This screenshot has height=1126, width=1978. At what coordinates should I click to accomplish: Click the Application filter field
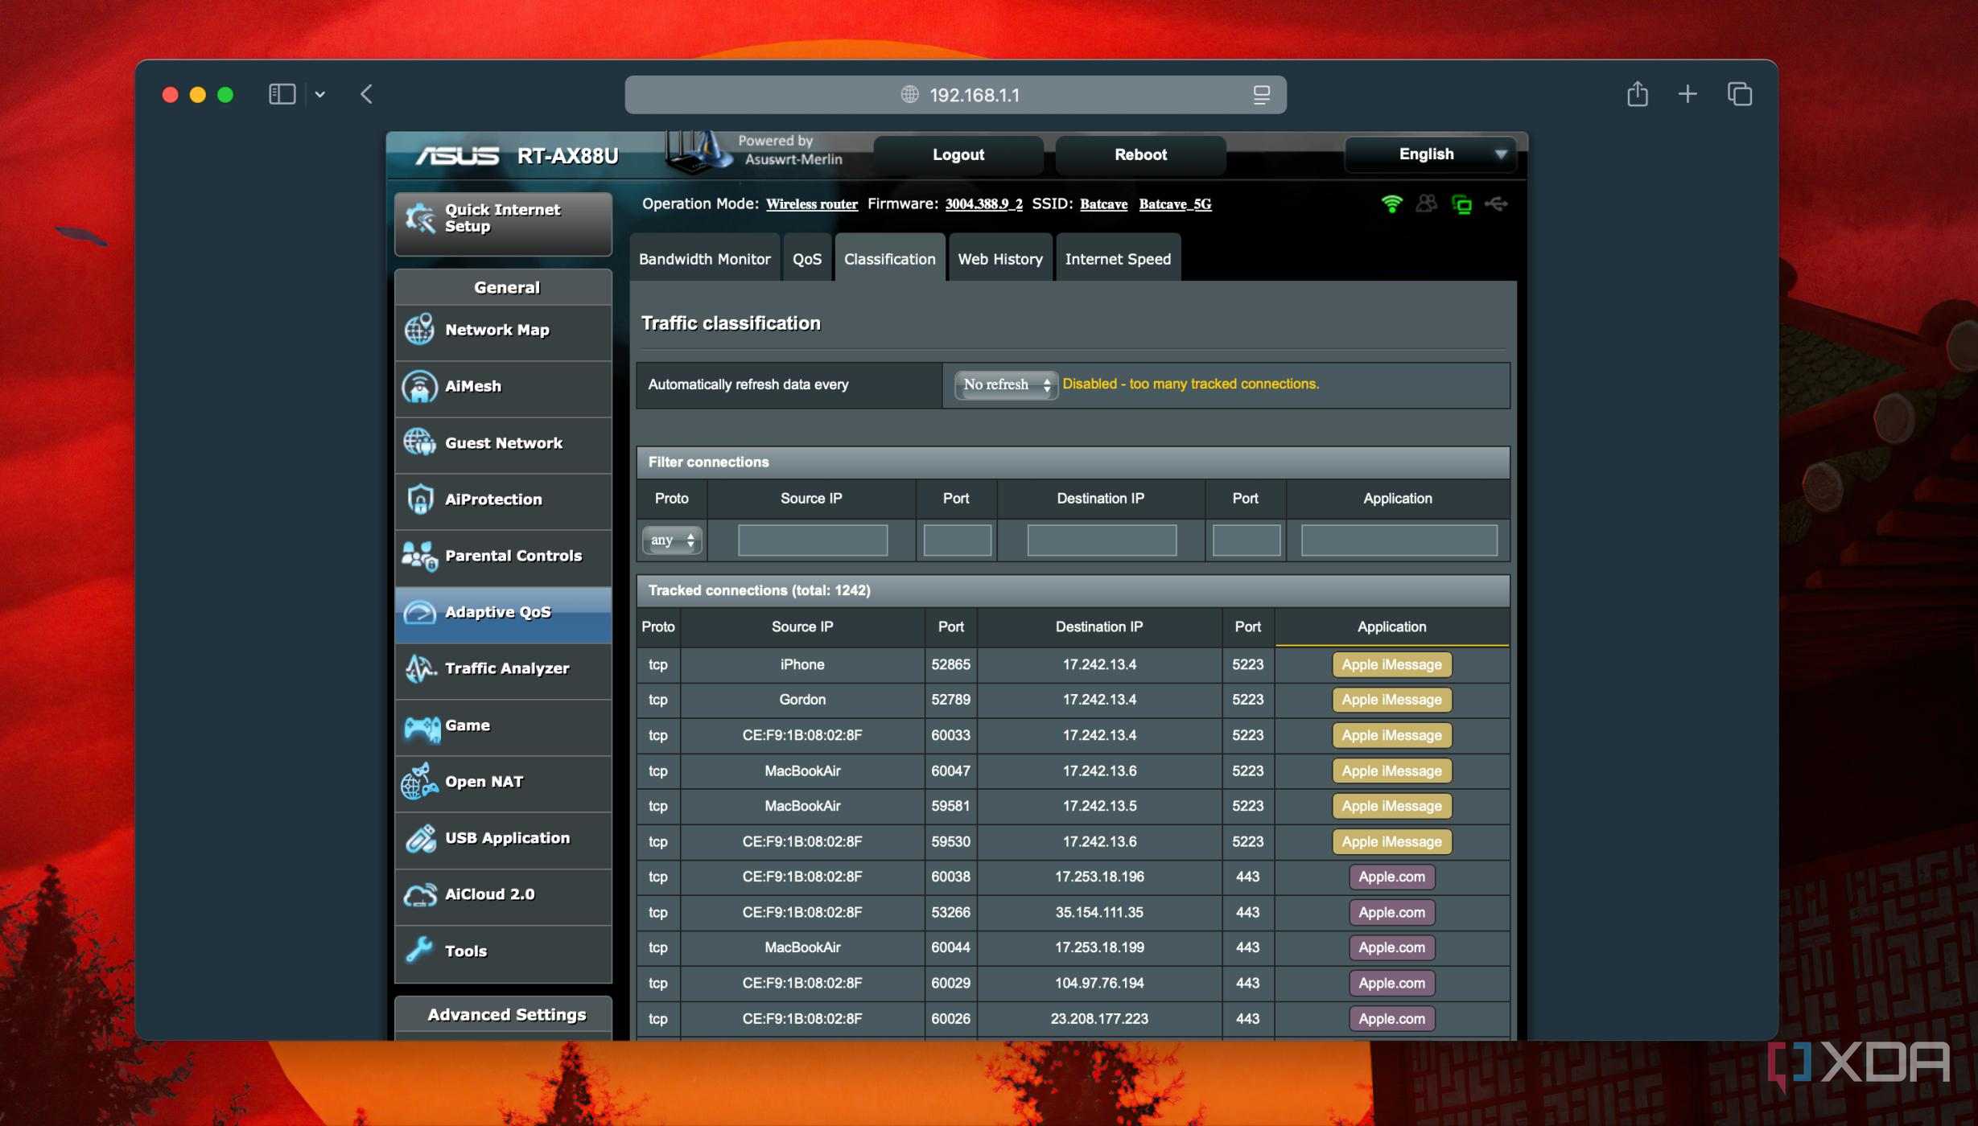tap(1399, 540)
